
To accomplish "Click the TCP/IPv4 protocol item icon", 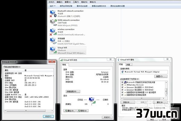I will coord(125,90).
